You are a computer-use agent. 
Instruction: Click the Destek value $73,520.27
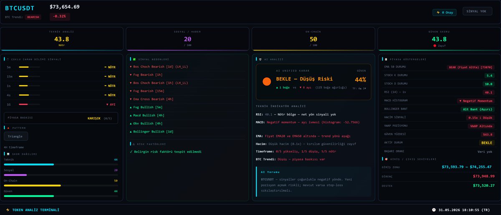483,185
